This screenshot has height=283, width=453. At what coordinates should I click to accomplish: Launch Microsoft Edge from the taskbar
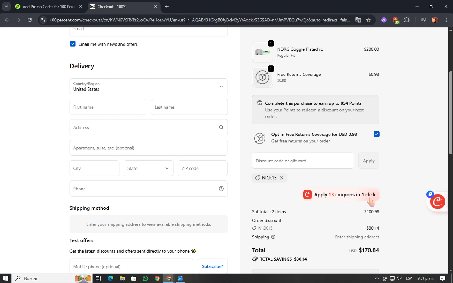point(110,278)
